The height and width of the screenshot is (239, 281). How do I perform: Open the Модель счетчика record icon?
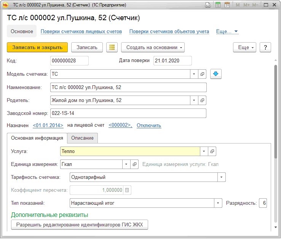click(x=203, y=74)
